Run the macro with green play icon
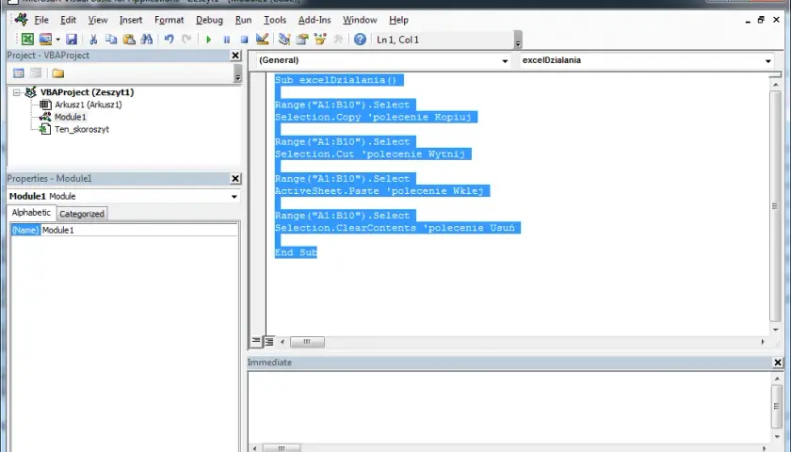Viewport: 791px width, 452px height. click(x=208, y=40)
